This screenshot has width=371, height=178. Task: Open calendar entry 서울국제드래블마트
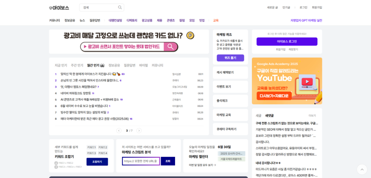(x=232, y=159)
